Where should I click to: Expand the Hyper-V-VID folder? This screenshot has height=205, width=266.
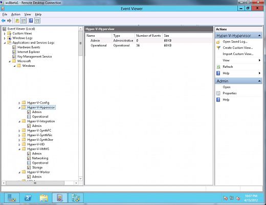pos(19,145)
